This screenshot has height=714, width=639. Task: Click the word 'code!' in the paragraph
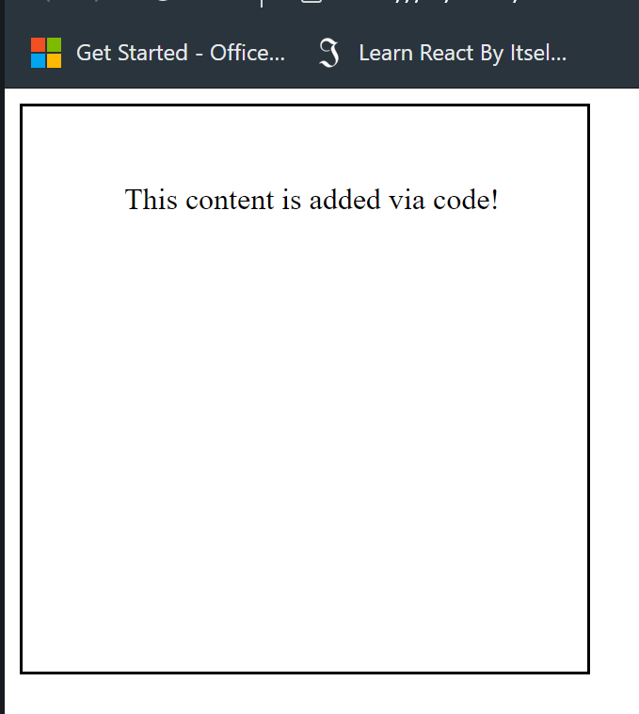point(466,200)
